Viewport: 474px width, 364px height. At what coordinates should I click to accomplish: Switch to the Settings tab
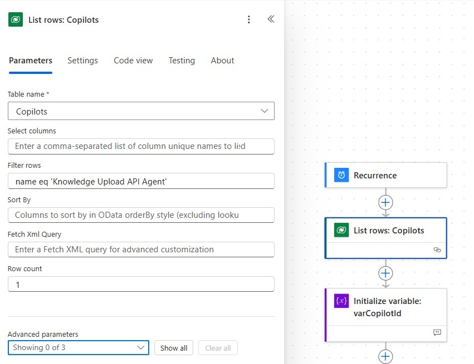[x=82, y=61]
